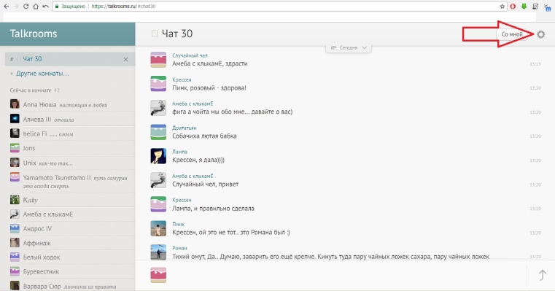The image size is (555, 291).
Task: Click Лампа avatar in the chat messages
Action: (x=158, y=156)
